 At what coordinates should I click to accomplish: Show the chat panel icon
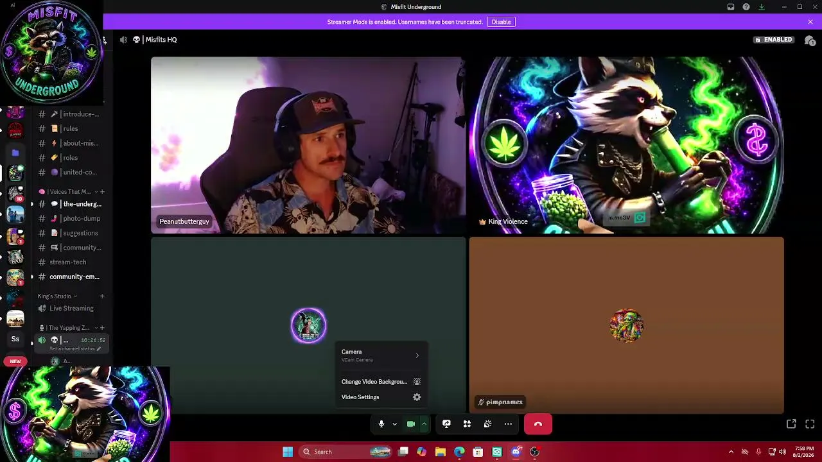tap(810, 40)
